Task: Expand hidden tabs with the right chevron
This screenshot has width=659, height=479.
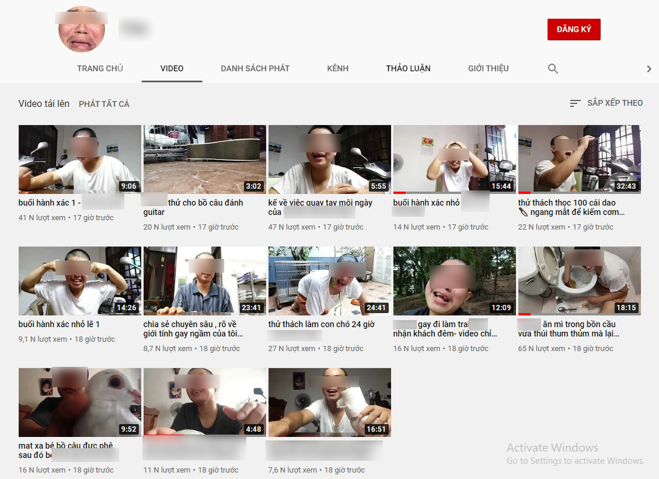Action: click(648, 68)
